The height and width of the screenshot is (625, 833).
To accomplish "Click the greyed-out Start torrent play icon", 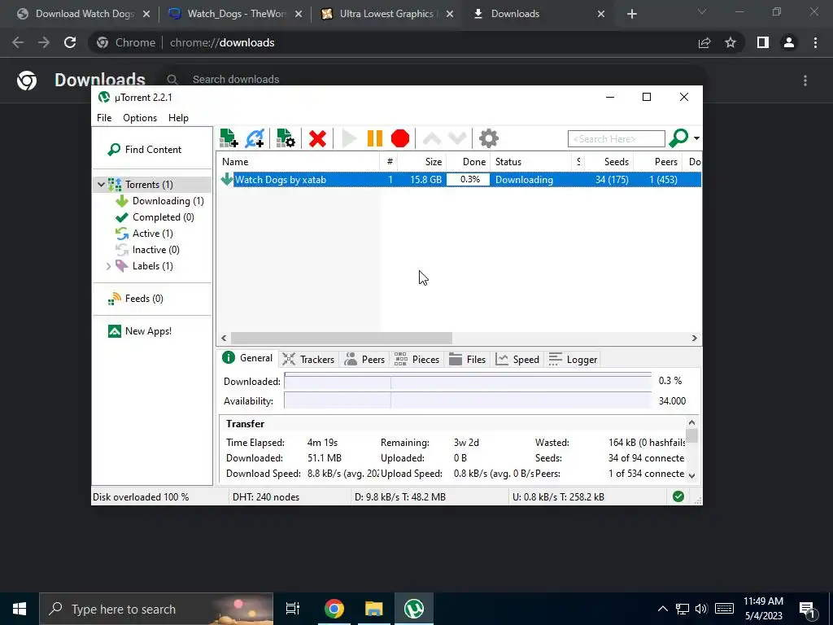I will pyautogui.click(x=349, y=138).
